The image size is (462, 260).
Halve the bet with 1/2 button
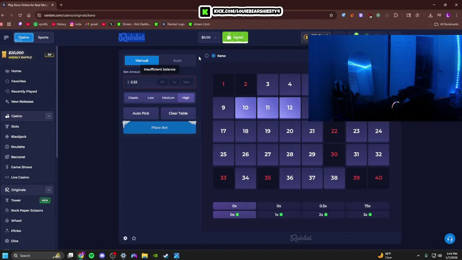(x=162, y=82)
